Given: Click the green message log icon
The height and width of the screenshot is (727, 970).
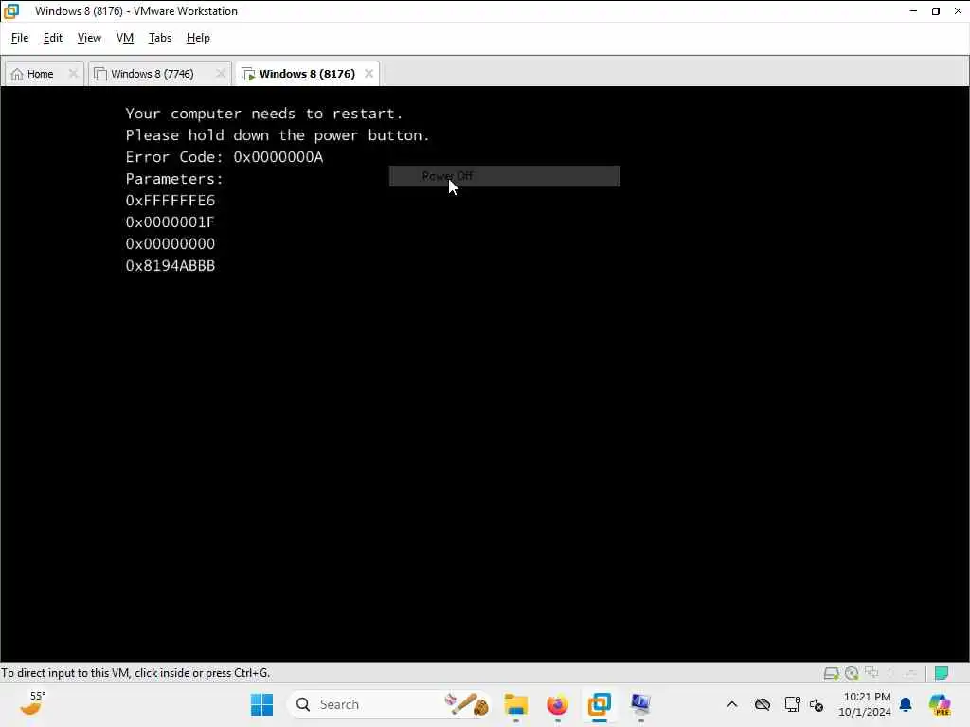Looking at the screenshot, I should [942, 673].
